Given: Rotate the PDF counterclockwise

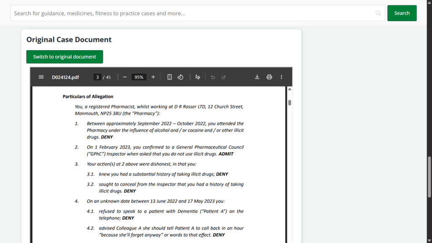Looking at the screenshot, I should pyautogui.click(x=181, y=77).
